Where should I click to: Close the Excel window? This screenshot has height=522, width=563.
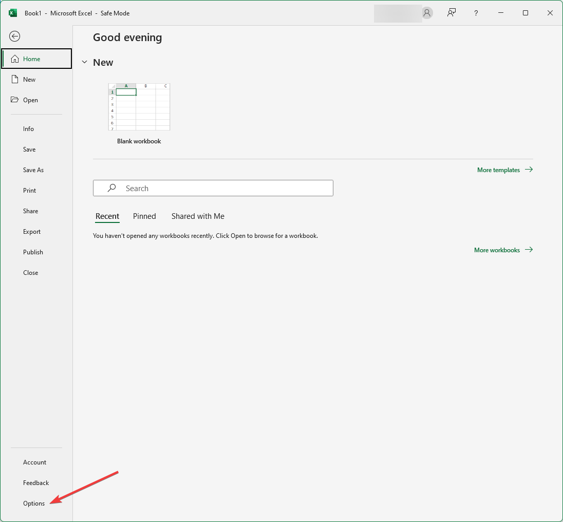point(550,13)
